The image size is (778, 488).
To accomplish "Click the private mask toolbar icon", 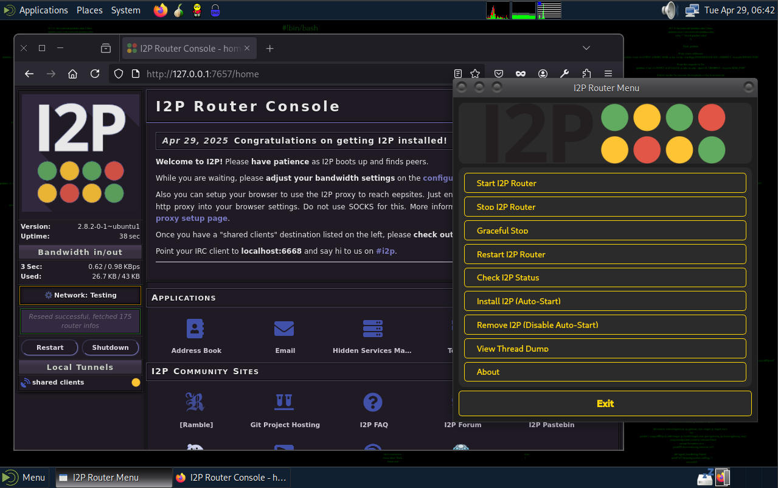I will [521, 74].
